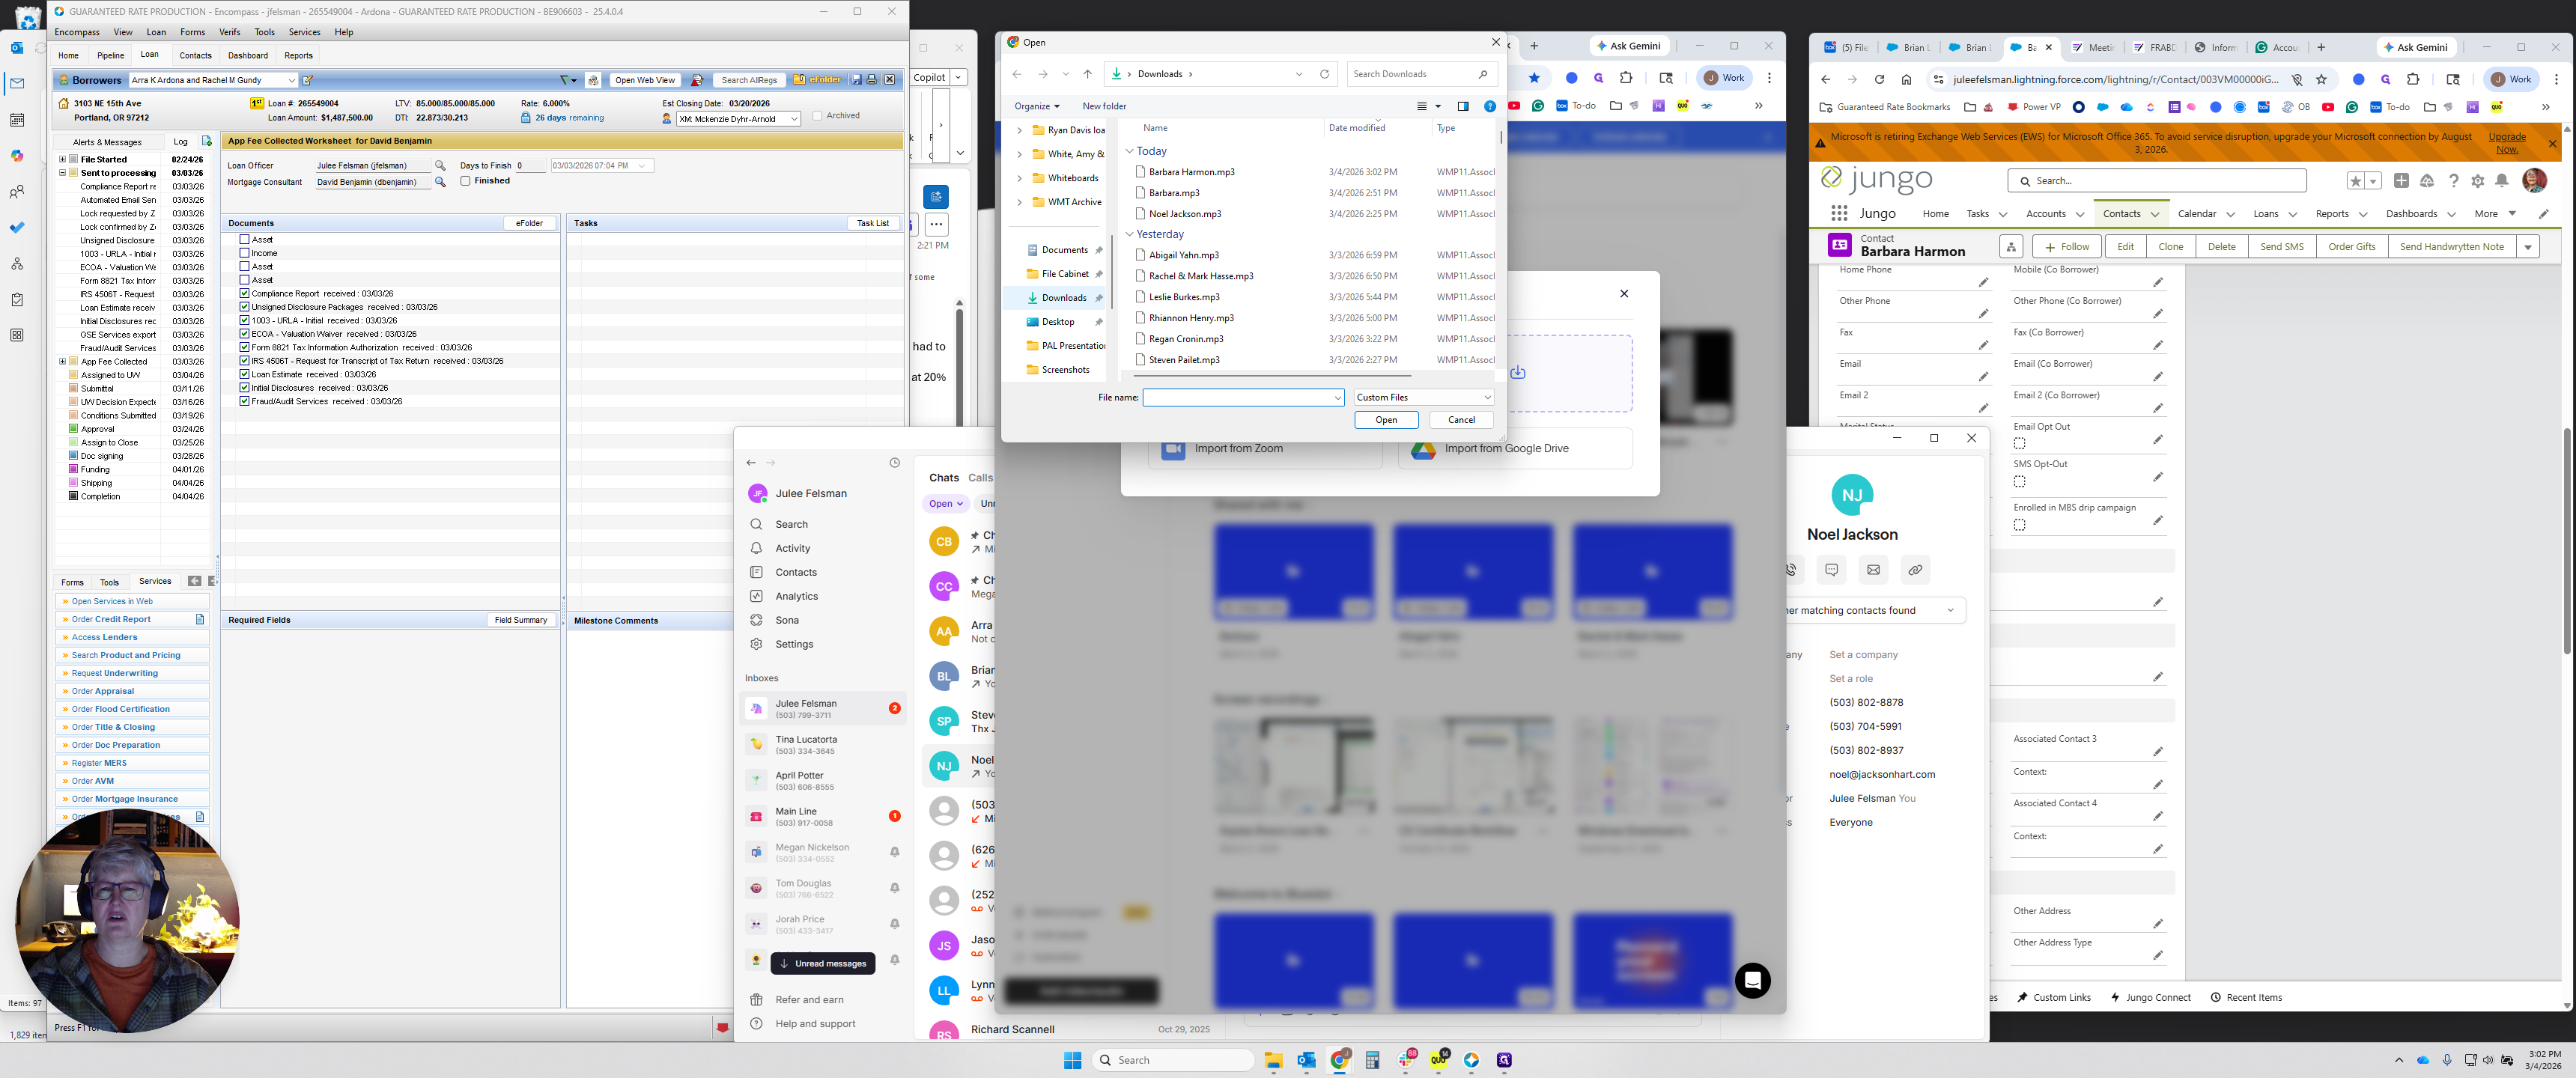Expand the Whiteboards folder tree node
The image size is (2576, 1078).
point(1019,178)
